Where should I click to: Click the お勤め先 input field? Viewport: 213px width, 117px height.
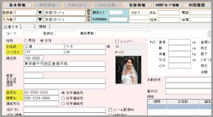click(189, 80)
